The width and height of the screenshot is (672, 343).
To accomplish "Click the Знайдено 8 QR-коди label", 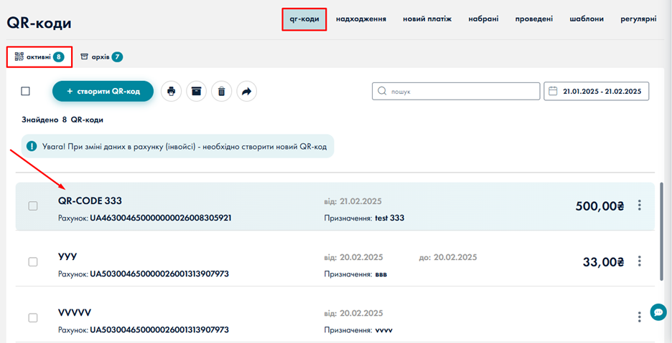I will pyautogui.click(x=62, y=120).
